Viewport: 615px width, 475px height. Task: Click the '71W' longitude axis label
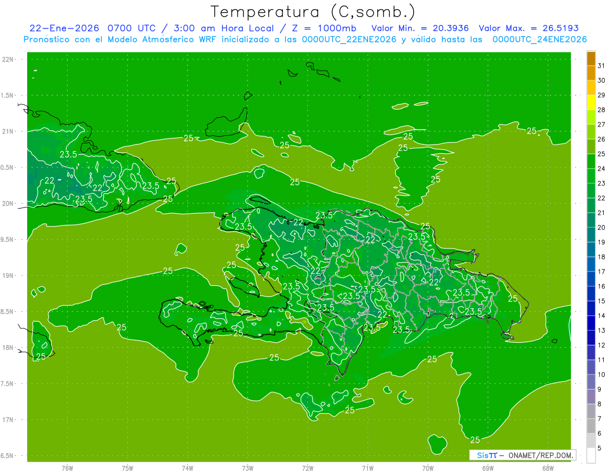[367, 468]
